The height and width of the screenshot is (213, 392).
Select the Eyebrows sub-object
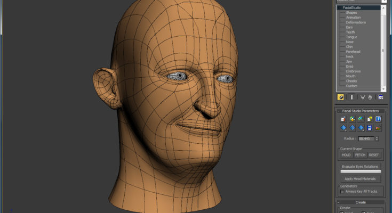[353, 71]
